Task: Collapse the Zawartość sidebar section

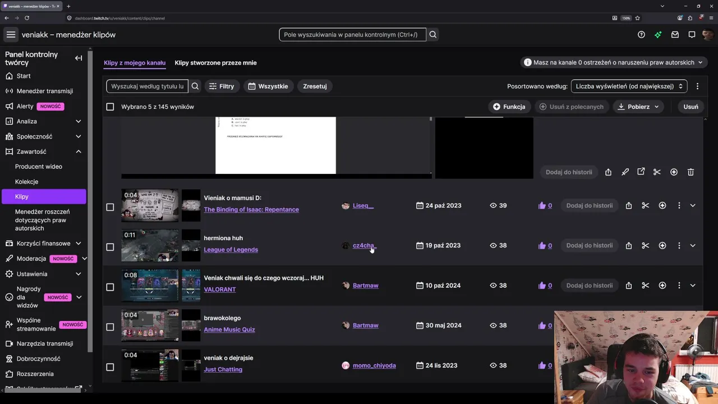Action: click(x=79, y=151)
